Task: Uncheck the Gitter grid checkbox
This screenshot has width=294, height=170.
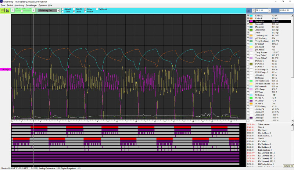Action: point(85,9)
